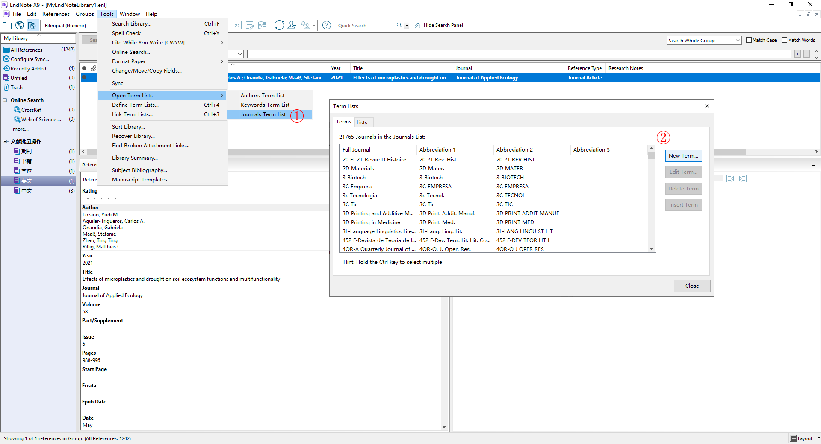Open the Quick Search options dropdown arrow
821x444 pixels.
[x=407, y=26]
